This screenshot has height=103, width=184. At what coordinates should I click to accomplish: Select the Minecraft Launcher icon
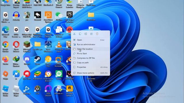coord(27,44)
